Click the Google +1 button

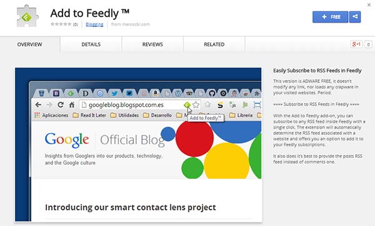(x=356, y=44)
